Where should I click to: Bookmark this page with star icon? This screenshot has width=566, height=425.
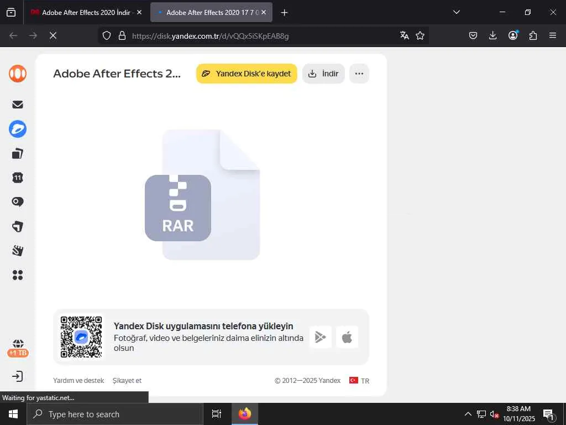click(420, 35)
